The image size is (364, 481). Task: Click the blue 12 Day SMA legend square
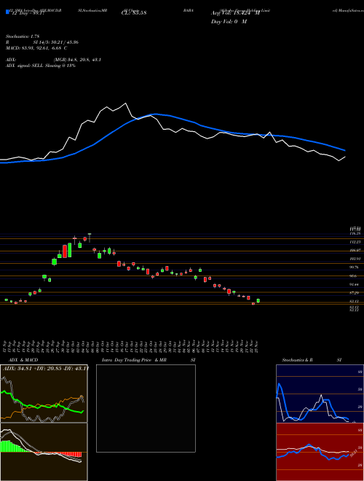[7, 12]
